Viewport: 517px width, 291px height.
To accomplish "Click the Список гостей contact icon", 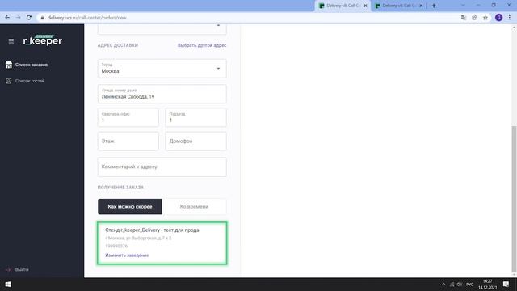I will click(x=9, y=81).
